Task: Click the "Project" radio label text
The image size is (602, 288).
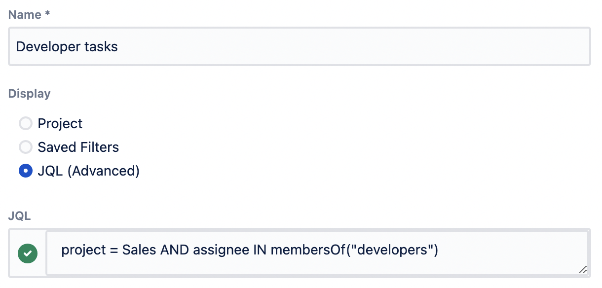Action: [60, 123]
